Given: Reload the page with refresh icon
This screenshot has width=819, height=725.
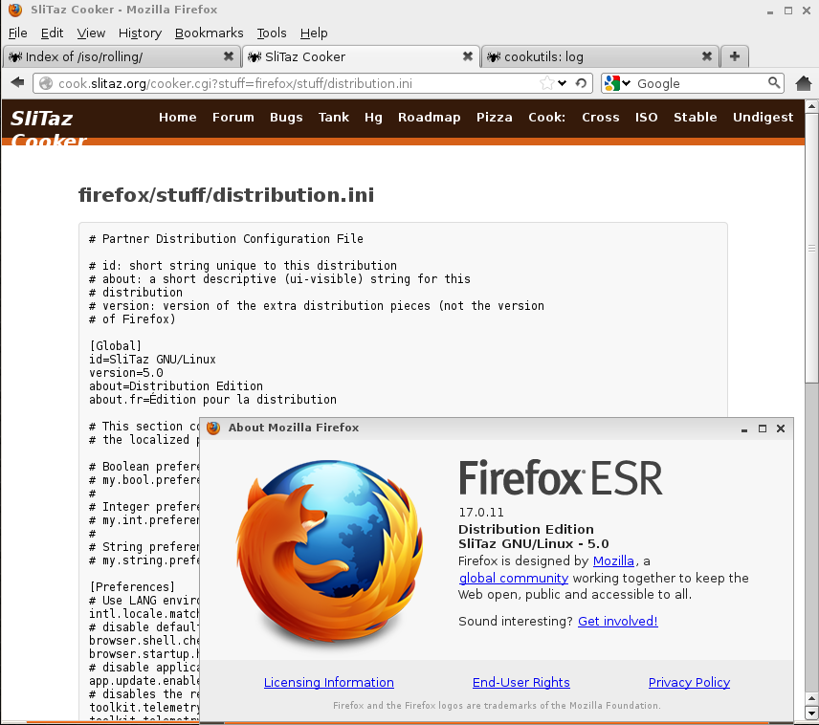Looking at the screenshot, I should (x=581, y=83).
